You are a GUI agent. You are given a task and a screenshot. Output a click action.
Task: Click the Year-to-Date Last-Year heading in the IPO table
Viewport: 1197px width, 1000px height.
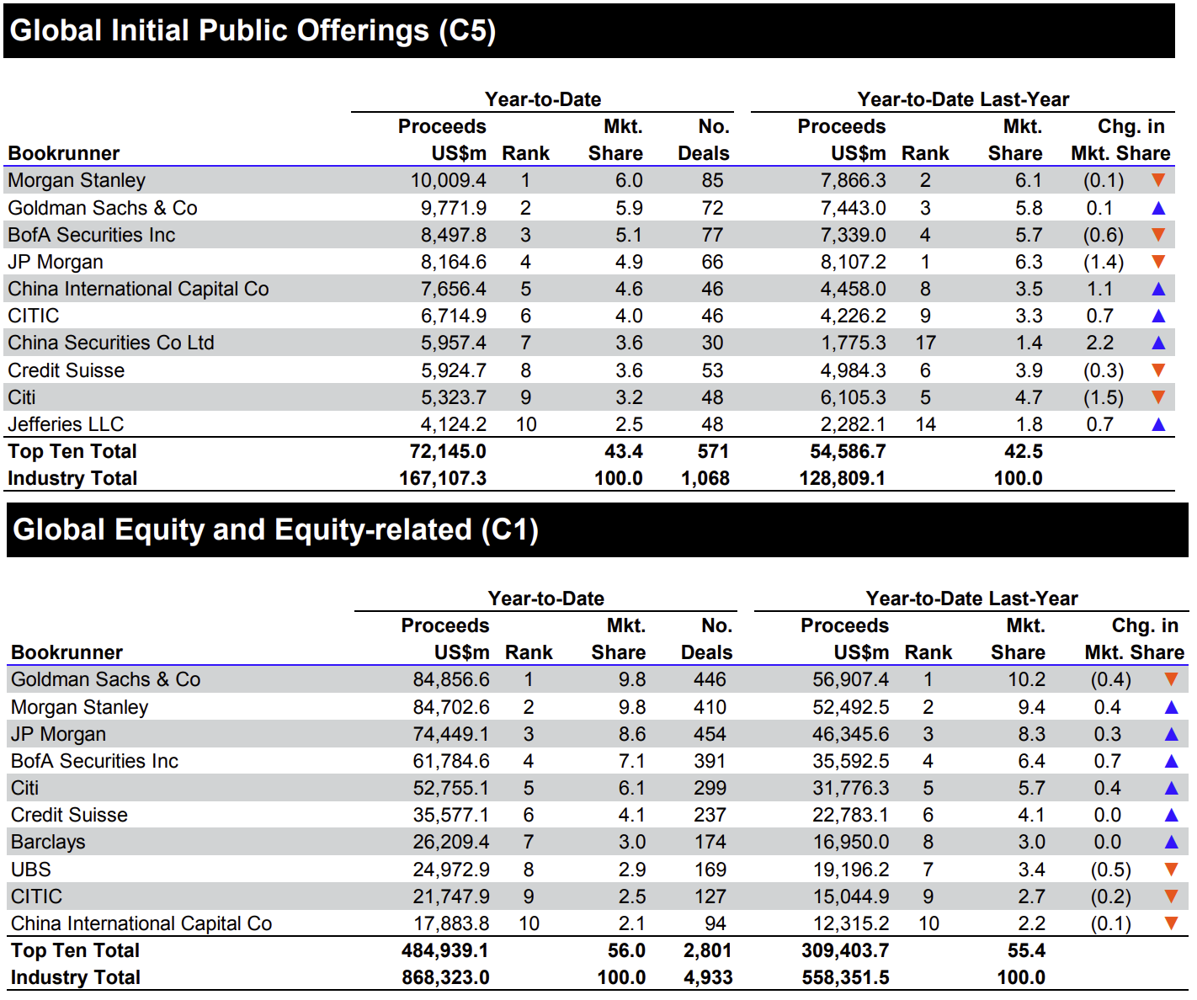pyautogui.click(x=963, y=99)
